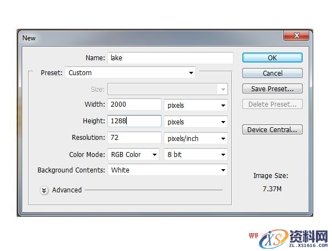
Task: Open the Height units pixels dropdown
Action: pyautogui.click(x=196, y=122)
